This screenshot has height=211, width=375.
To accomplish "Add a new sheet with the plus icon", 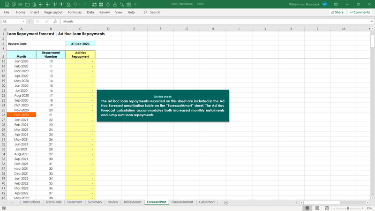I will [226, 203].
